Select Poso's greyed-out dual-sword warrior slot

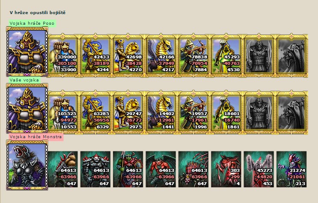tap(259, 56)
